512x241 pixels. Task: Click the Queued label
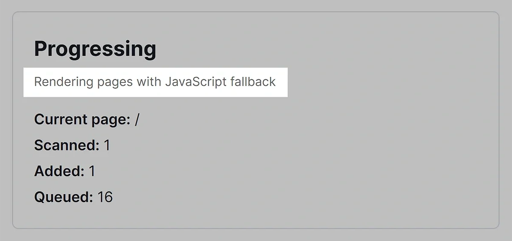(64, 197)
